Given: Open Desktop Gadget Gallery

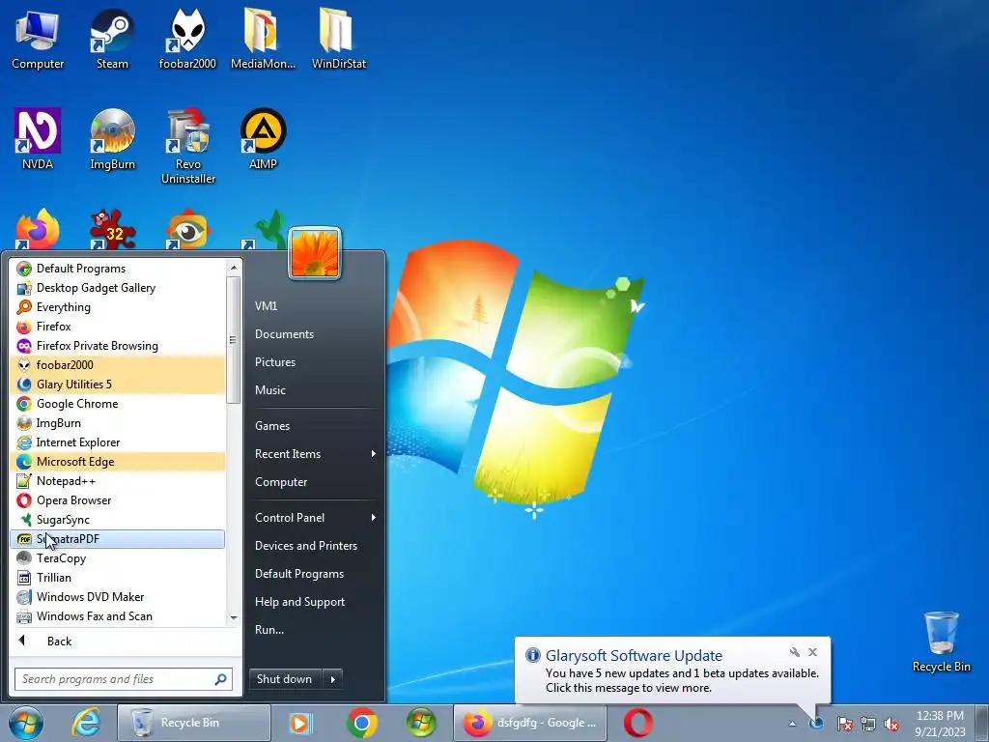Looking at the screenshot, I should (x=117, y=288).
